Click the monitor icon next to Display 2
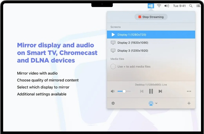Viewport: 204px width, 134px height. point(113,43)
